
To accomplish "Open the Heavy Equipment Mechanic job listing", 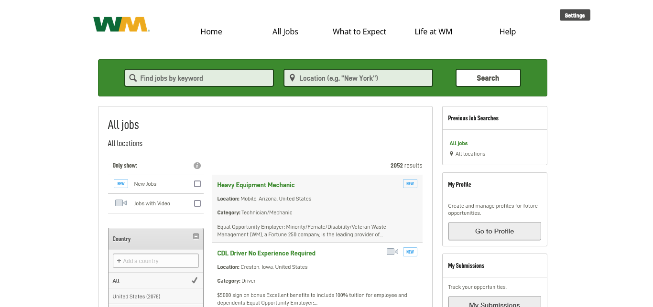I will (256, 185).
